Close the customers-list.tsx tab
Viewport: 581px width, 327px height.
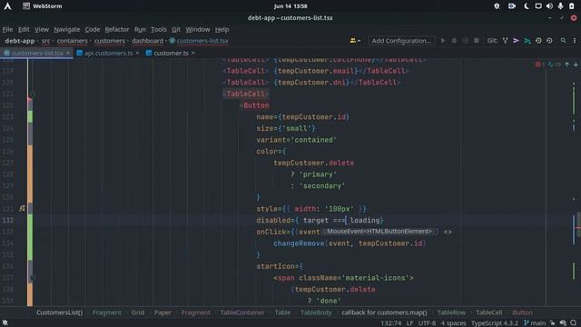click(68, 53)
